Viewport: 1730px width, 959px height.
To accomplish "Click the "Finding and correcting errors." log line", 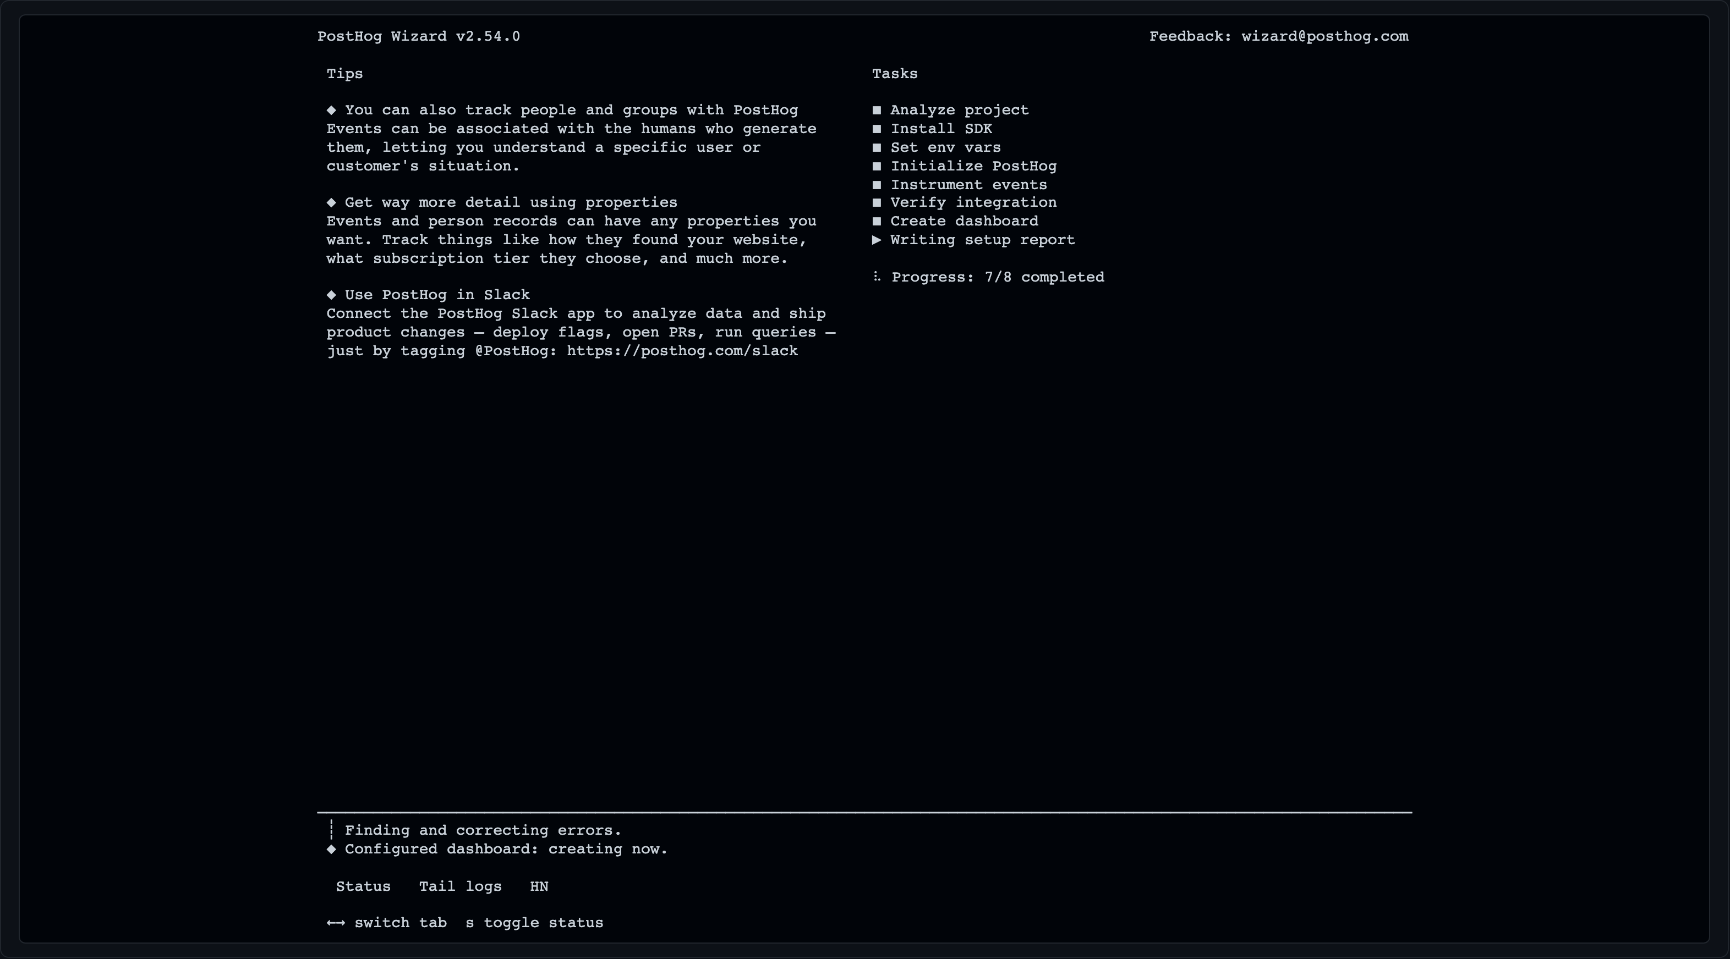I will click(483, 830).
